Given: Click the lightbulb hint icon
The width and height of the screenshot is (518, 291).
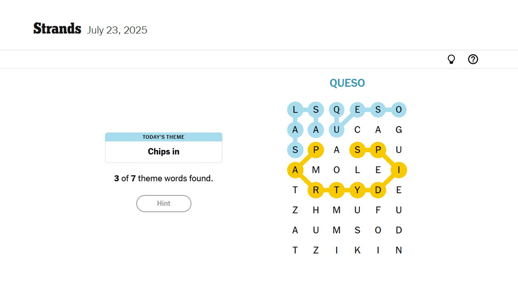Looking at the screenshot, I should 451,59.
